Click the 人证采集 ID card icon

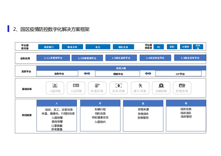pyautogui.click(x=76, y=85)
